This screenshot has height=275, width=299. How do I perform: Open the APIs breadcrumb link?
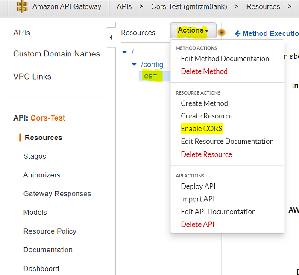pos(124,6)
